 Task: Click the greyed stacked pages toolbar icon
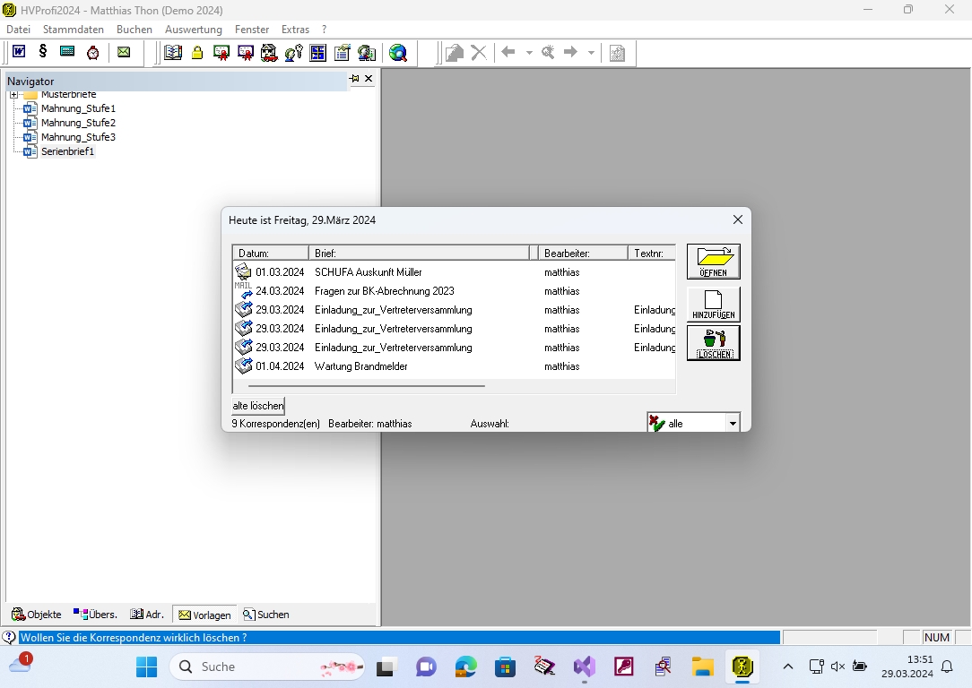point(455,53)
